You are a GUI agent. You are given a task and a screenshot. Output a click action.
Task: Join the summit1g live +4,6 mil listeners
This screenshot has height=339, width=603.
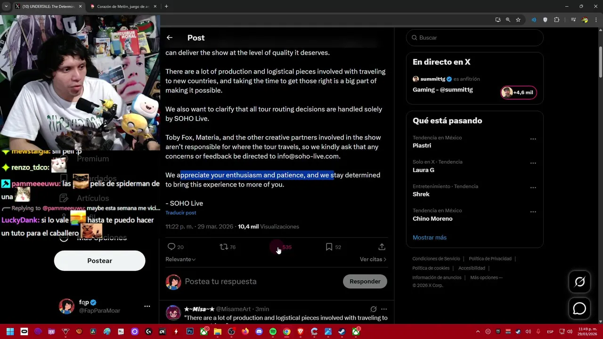point(518,92)
